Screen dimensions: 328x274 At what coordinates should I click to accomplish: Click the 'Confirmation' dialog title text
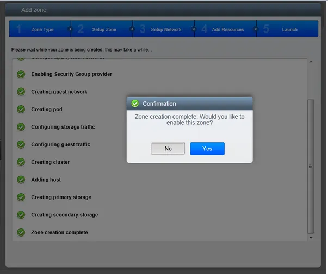(159, 104)
